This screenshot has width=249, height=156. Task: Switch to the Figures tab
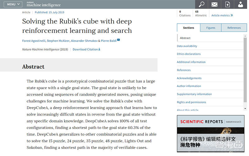[210, 28]
